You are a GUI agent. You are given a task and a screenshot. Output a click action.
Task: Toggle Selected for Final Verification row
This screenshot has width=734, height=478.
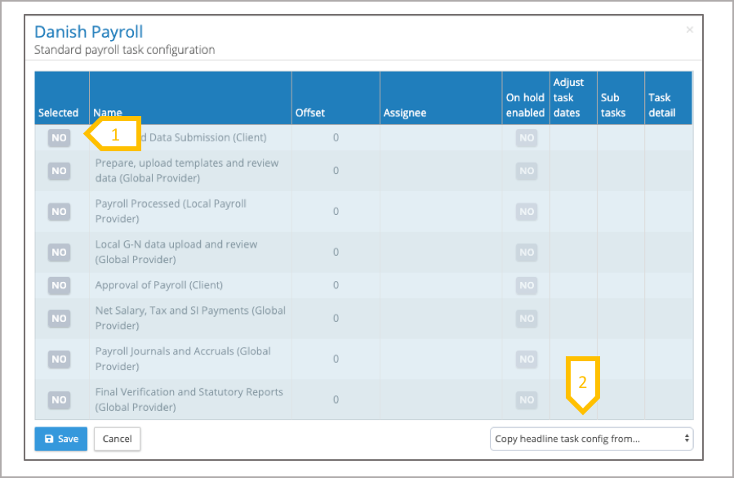click(59, 400)
